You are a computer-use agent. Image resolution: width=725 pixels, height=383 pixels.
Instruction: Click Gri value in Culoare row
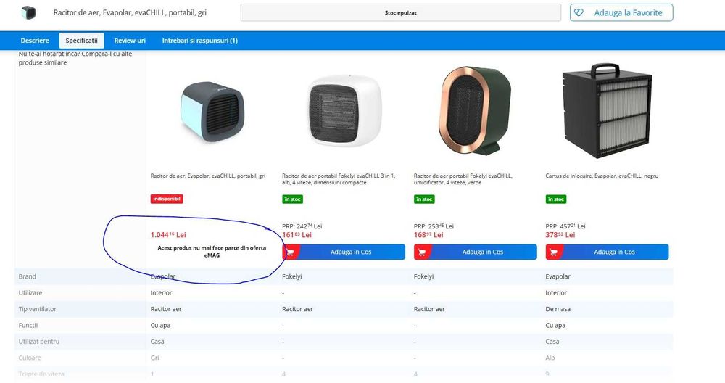tap(155, 358)
